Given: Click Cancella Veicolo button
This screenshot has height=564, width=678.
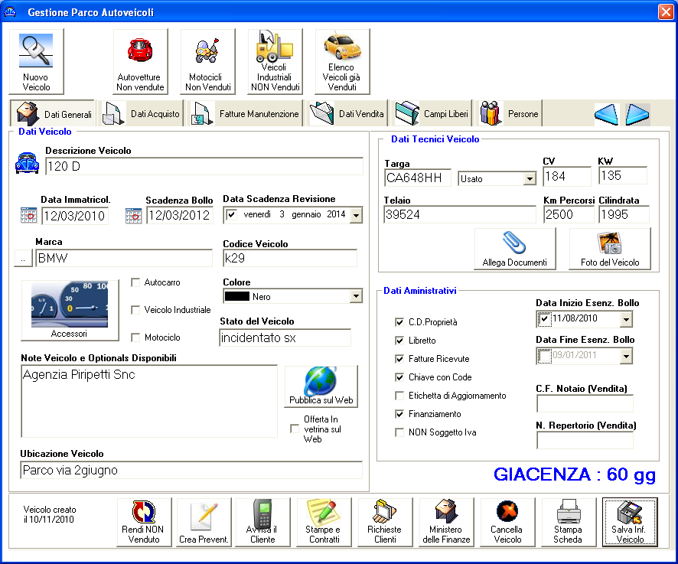Looking at the screenshot, I should point(507,522).
